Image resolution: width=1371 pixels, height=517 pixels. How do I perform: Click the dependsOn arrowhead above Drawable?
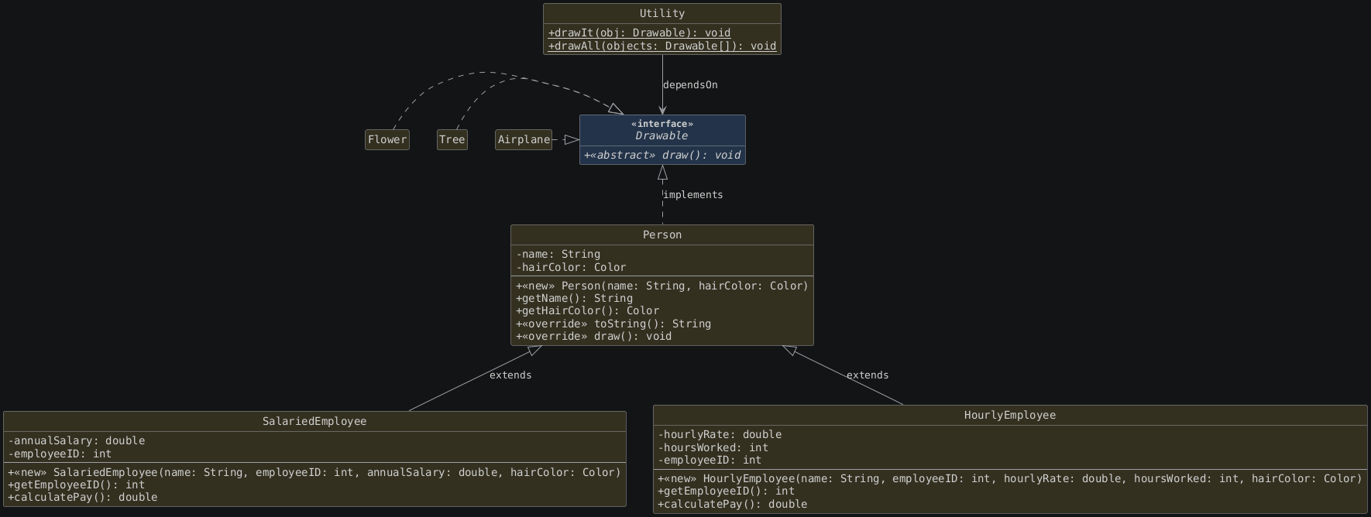tap(662, 109)
